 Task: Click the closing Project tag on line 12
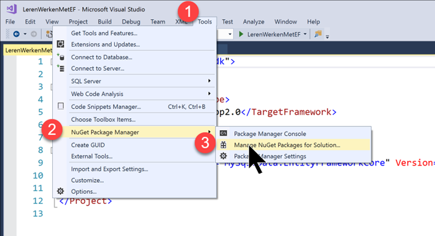(x=86, y=201)
